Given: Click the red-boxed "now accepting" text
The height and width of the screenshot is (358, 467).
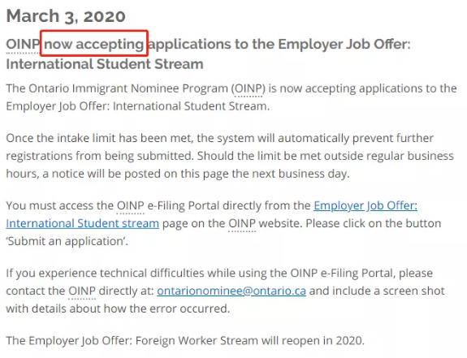Looking at the screenshot, I should pos(94,45).
